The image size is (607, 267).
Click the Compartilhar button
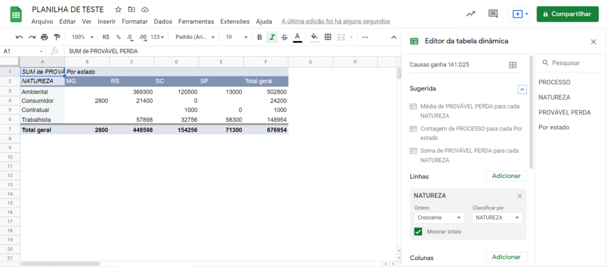567,14
